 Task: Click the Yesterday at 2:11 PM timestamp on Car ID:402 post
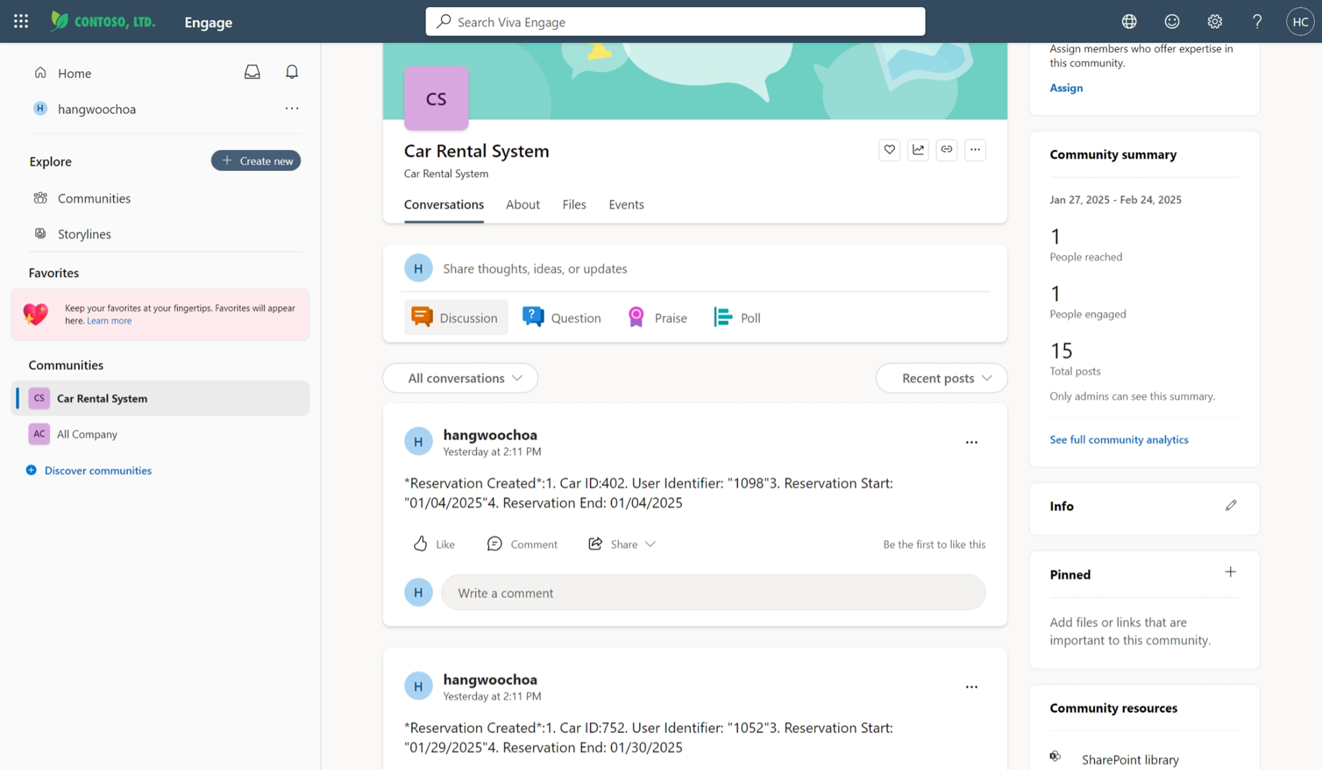click(492, 452)
